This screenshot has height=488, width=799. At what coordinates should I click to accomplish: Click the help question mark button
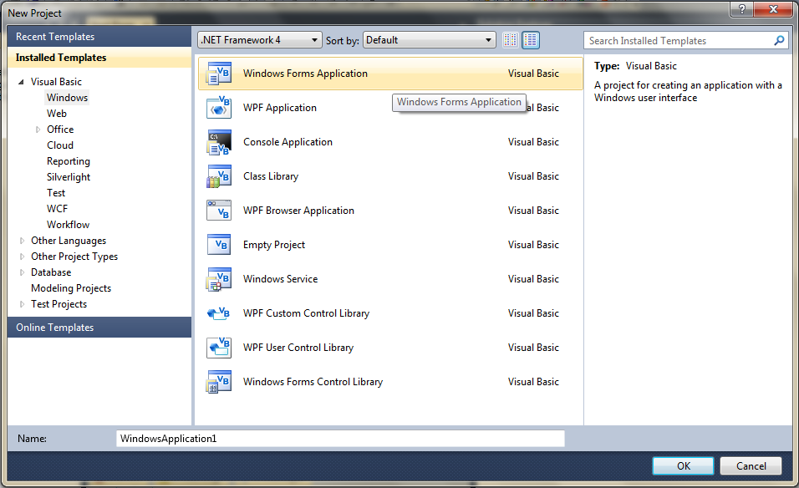click(742, 8)
